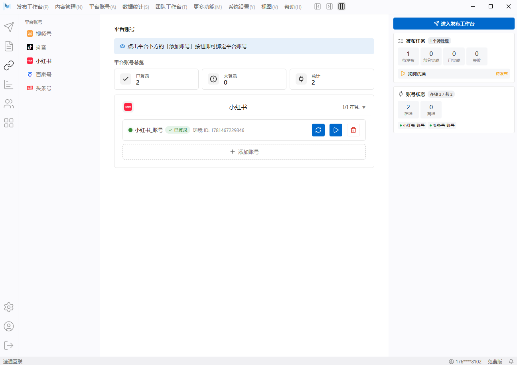Click the 部分完成 count tile
517x365 pixels.
(x=431, y=56)
